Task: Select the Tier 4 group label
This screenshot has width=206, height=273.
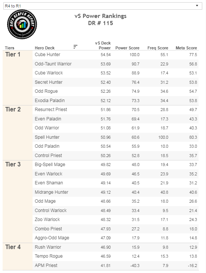Action: click(x=13, y=247)
